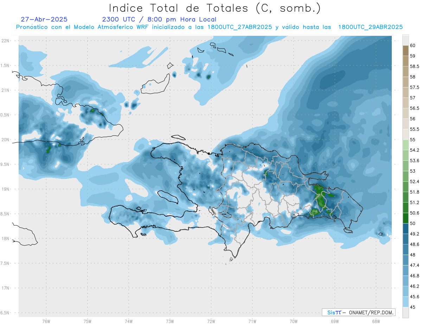This screenshot has height=326, width=422.
Task: Click the colorbar value '58.5'
Action: (414, 66)
